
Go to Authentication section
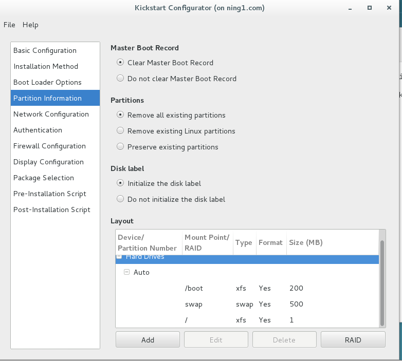tap(55, 130)
